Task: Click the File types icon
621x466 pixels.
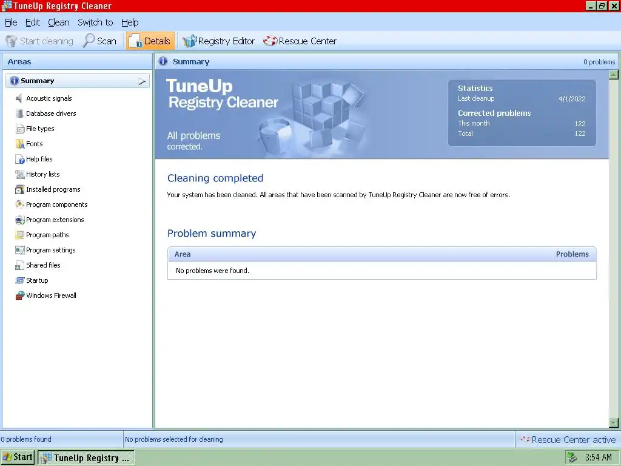Action: pyautogui.click(x=20, y=129)
